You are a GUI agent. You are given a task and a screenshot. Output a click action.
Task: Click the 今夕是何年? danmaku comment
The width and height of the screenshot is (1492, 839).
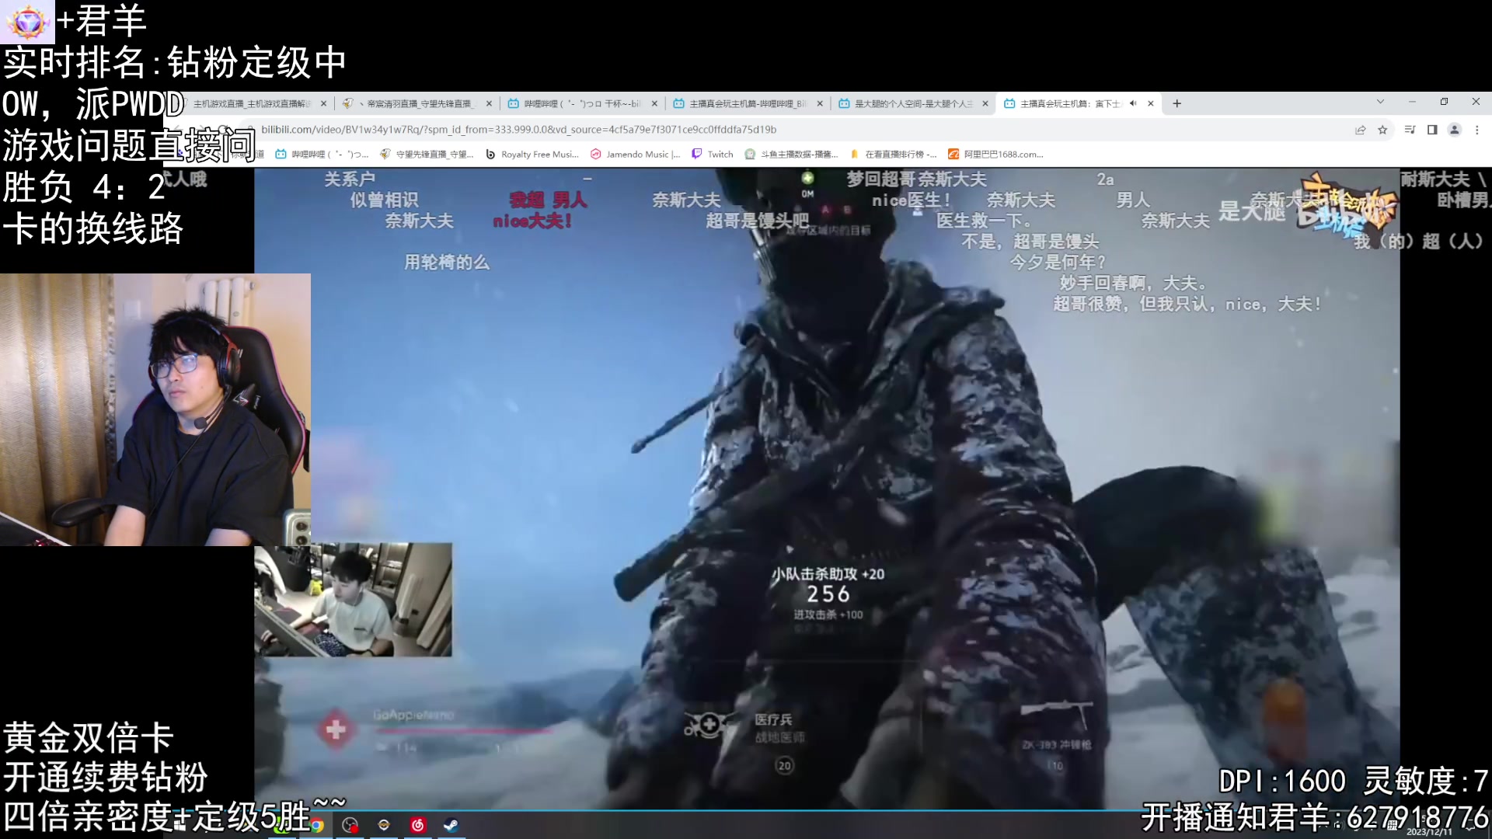(x=1057, y=263)
